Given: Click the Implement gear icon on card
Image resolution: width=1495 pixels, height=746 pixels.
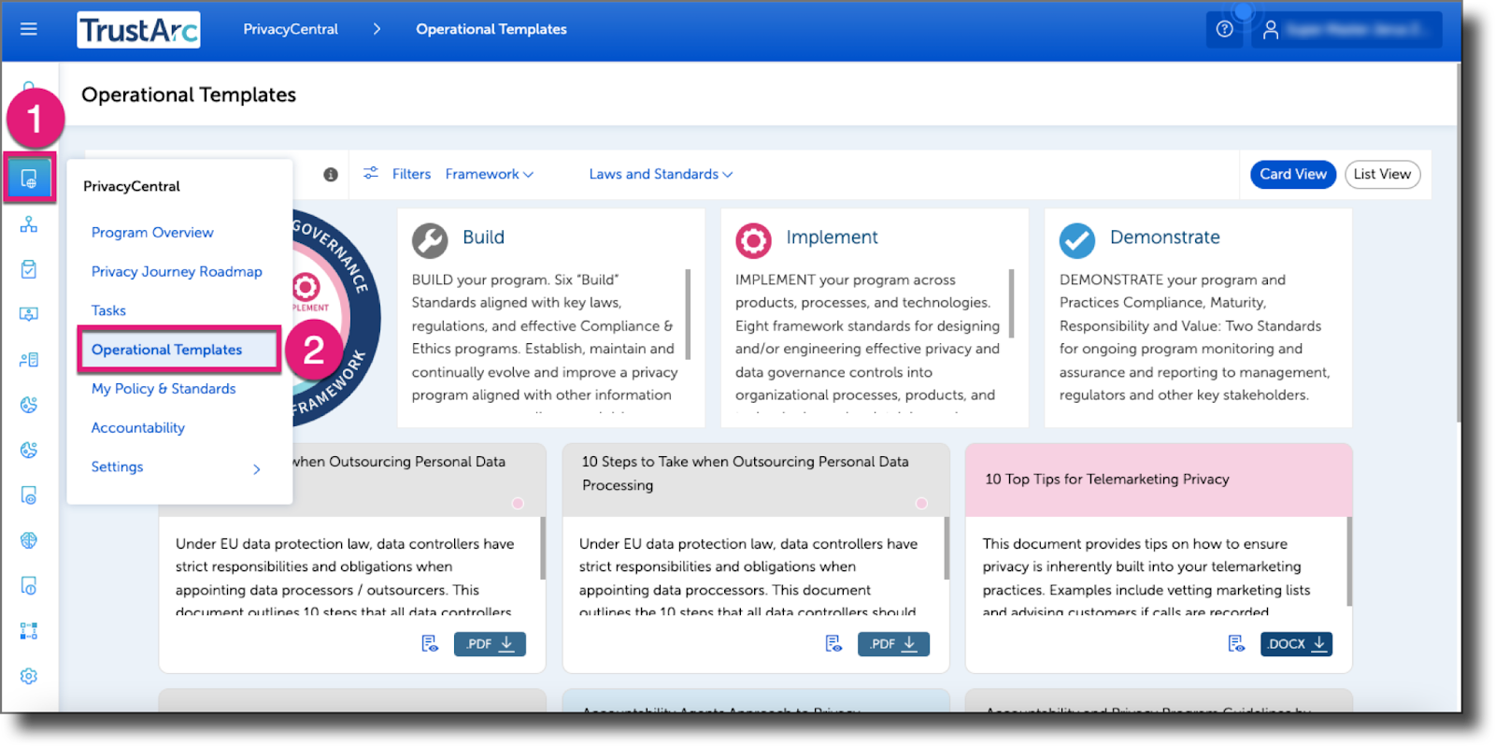Looking at the screenshot, I should click(753, 240).
